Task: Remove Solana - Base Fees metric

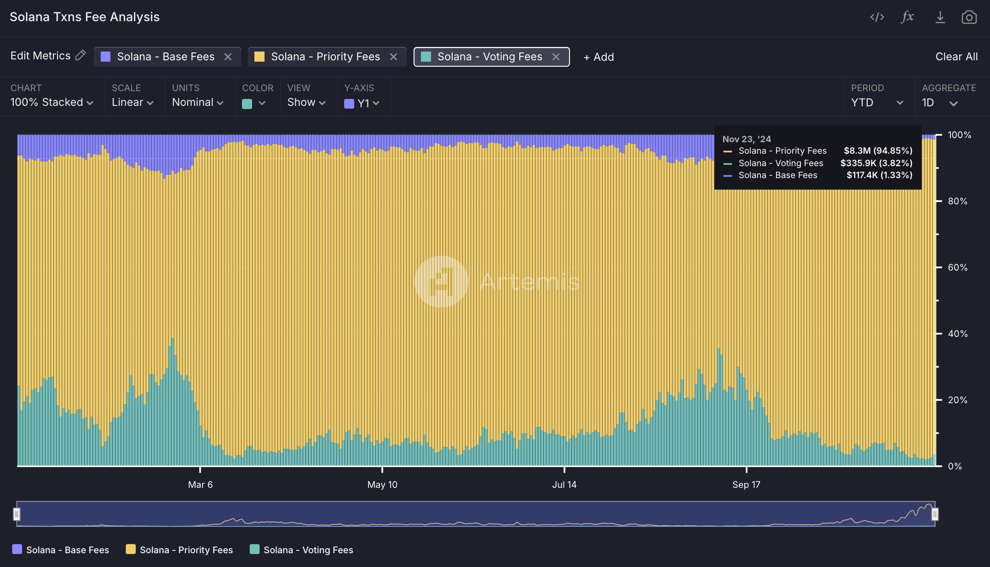Action: [228, 57]
